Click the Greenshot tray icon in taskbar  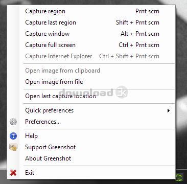179,177
